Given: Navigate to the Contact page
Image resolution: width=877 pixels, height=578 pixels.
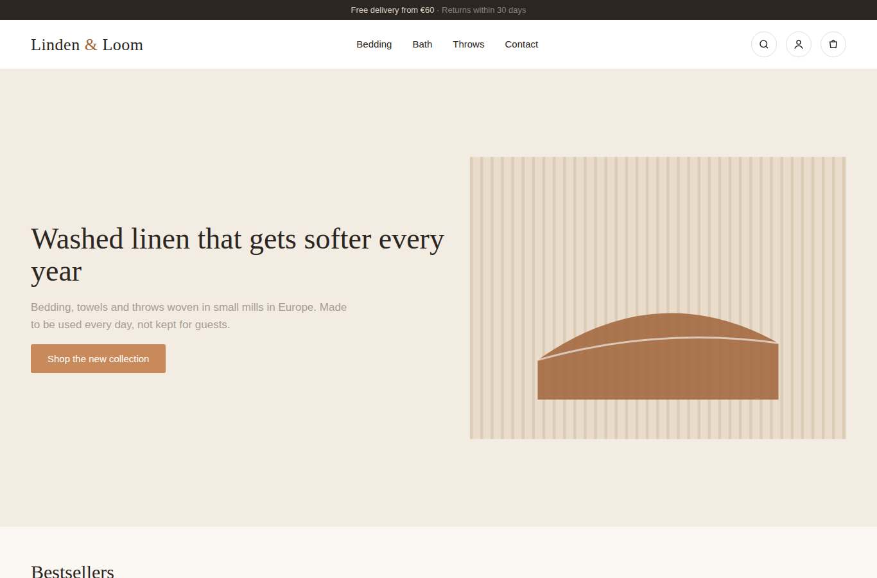Looking at the screenshot, I should click(521, 44).
